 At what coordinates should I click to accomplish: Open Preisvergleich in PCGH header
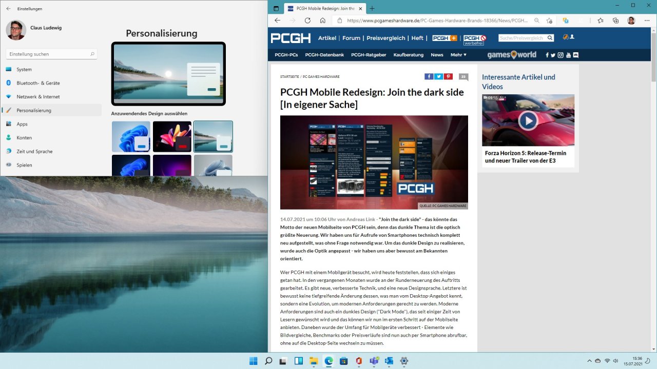tap(386, 38)
